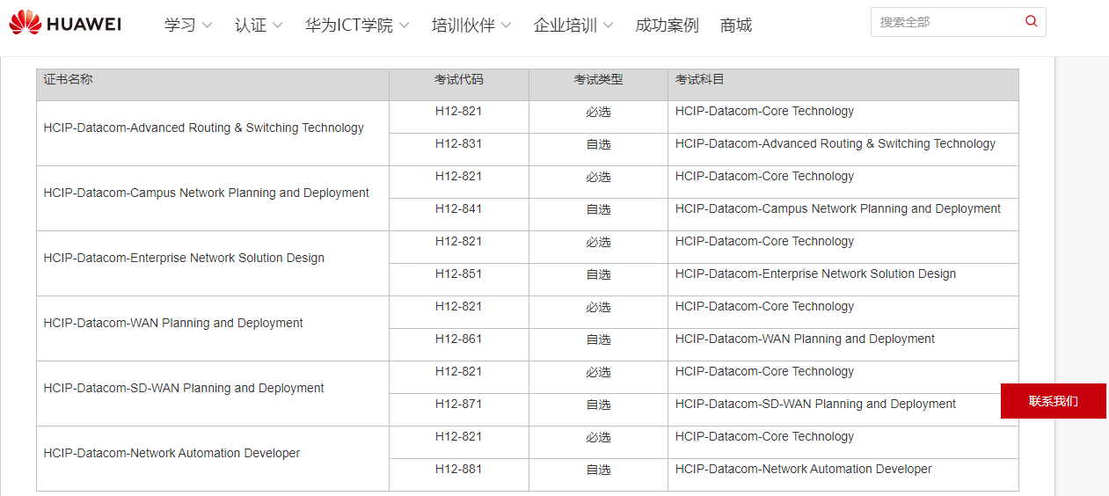The height and width of the screenshot is (496, 1109).
Task: Click the search magnifier icon
Action: click(x=1032, y=21)
